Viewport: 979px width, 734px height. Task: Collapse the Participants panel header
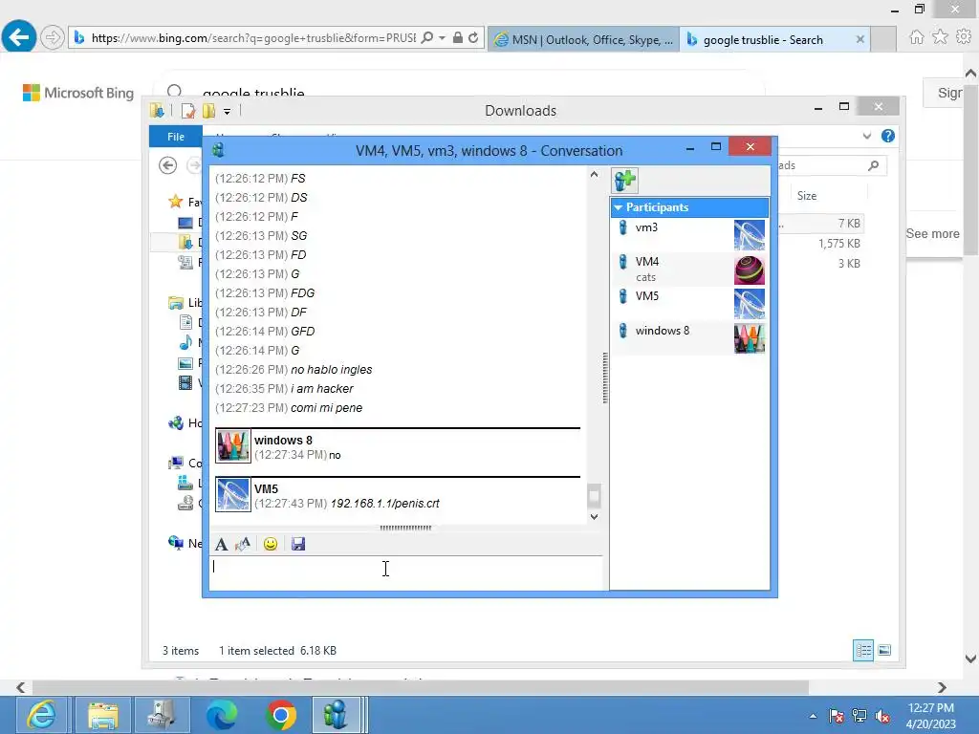[689, 207]
